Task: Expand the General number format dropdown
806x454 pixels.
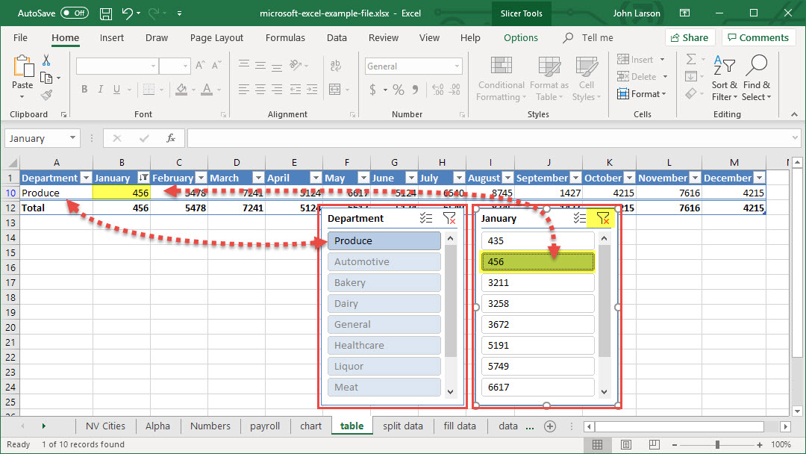Action: pos(457,66)
